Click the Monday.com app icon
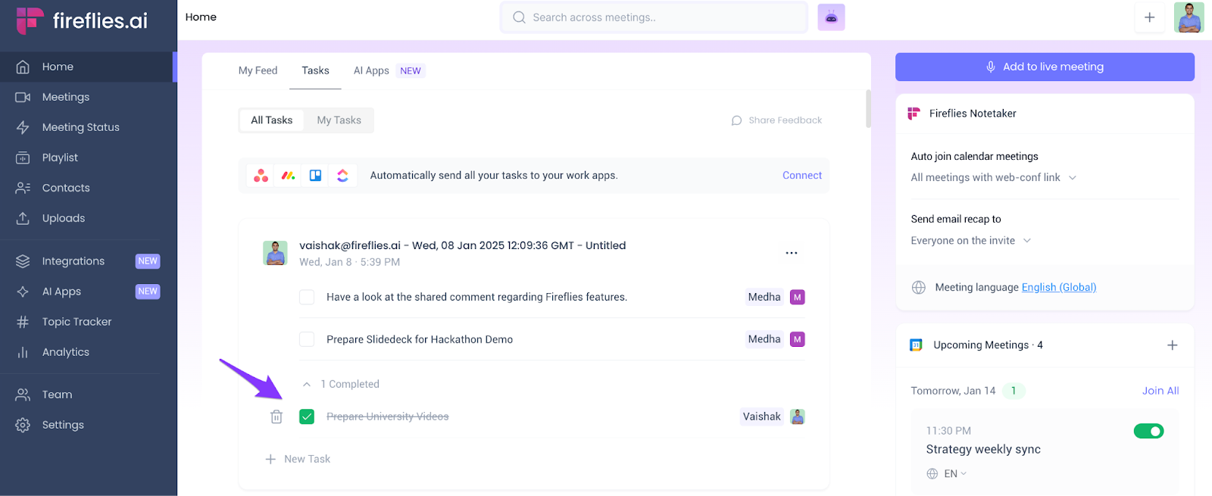Screen dimensions: 1212x496 tap(288, 176)
